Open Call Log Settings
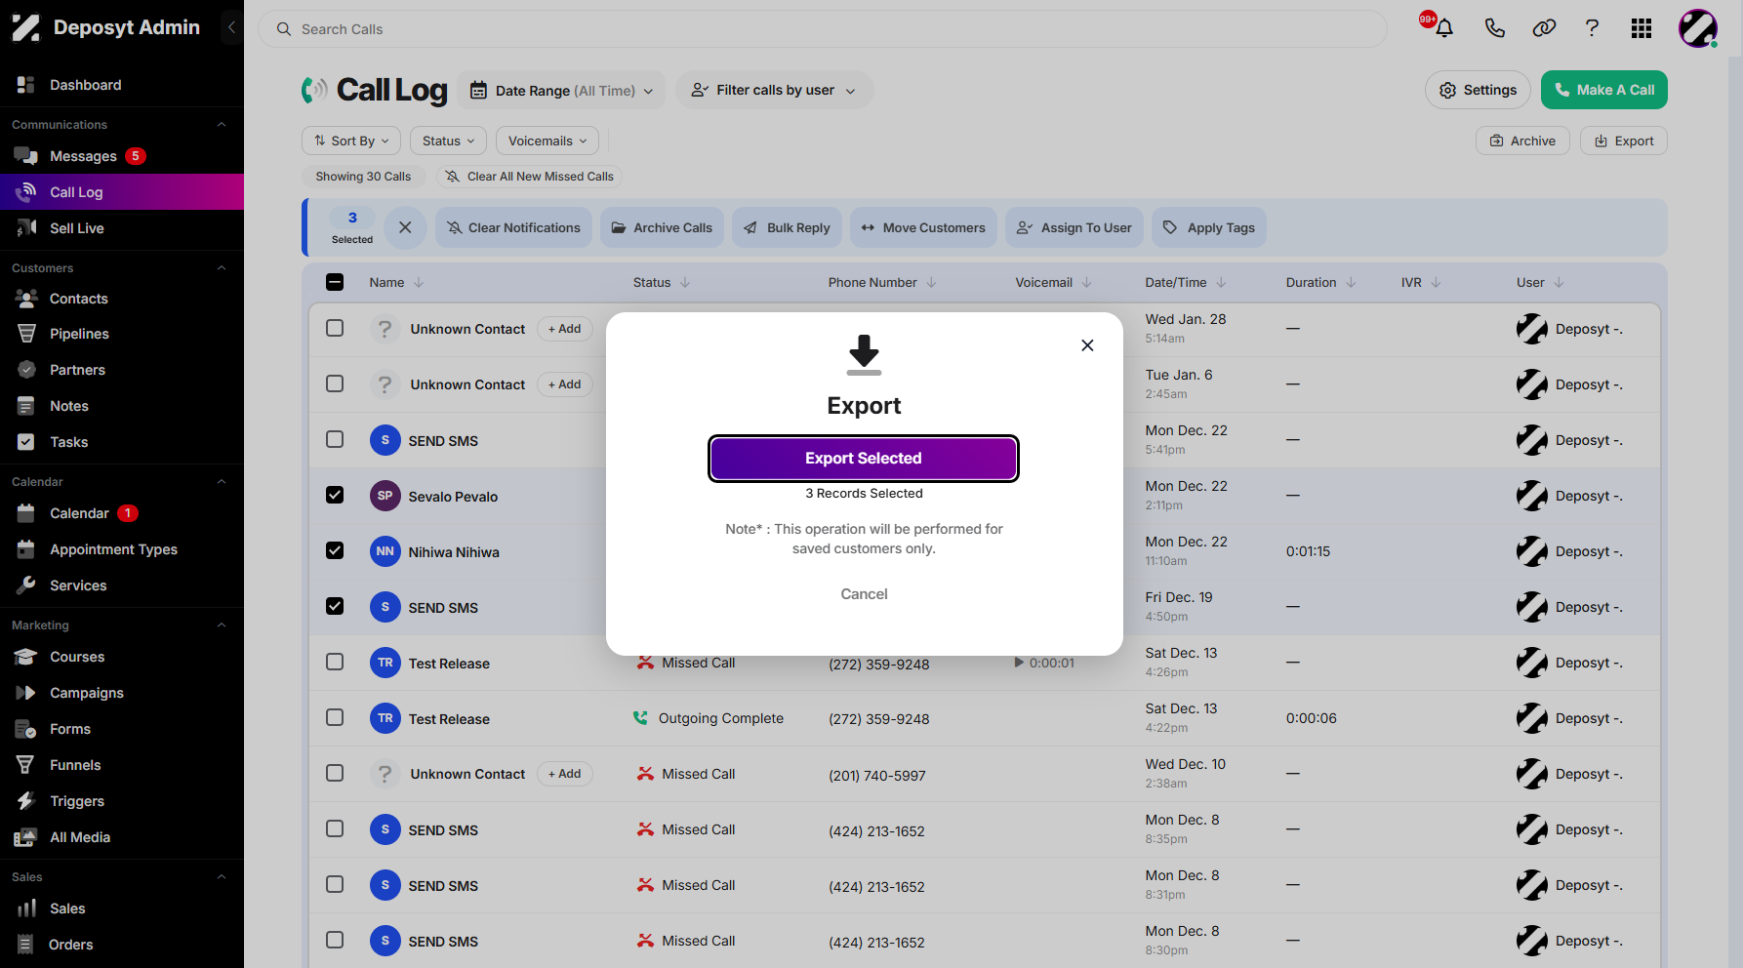Screen dimensions: 1743x968 1478,90
